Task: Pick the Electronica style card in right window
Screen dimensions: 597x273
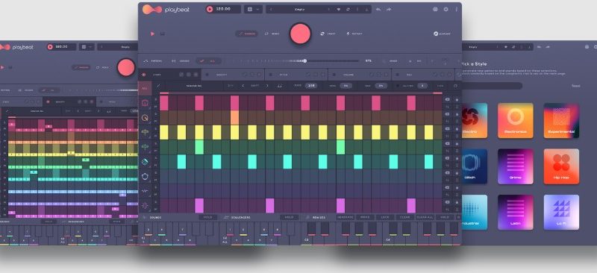Action: tap(515, 121)
